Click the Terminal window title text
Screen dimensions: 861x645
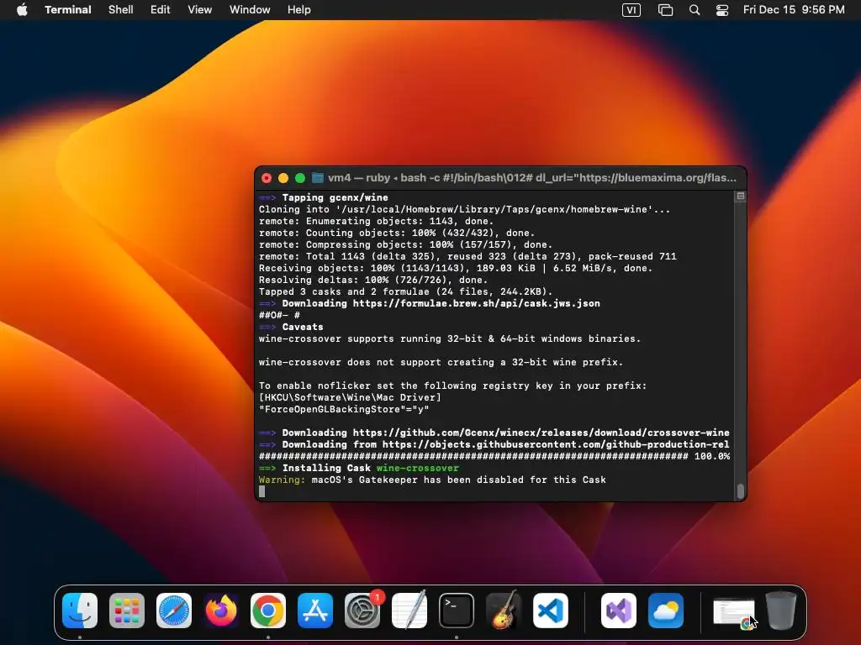coord(532,178)
